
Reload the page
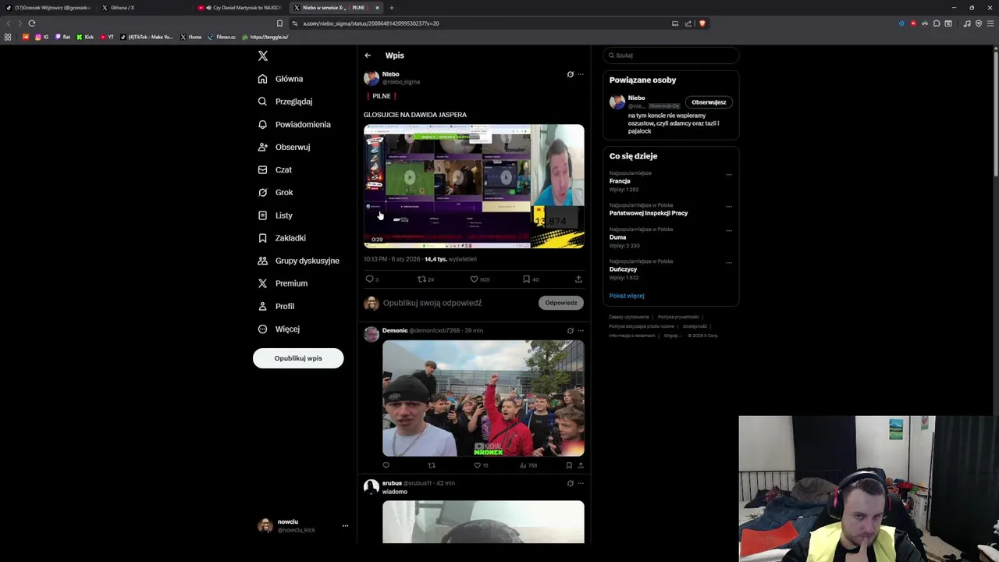32,23
